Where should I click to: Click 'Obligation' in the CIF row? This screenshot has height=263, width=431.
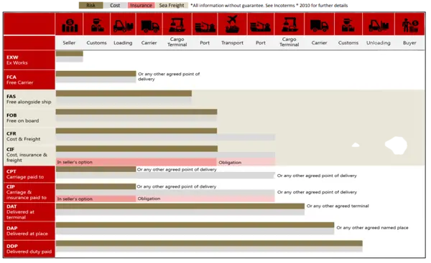[230, 163]
